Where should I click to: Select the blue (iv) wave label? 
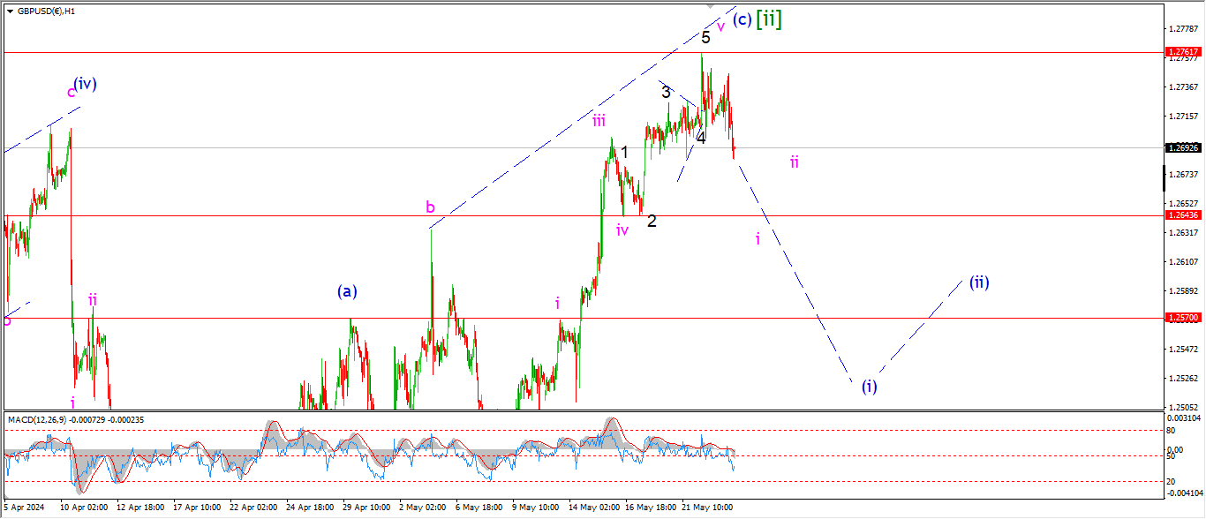tap(86, 84)
